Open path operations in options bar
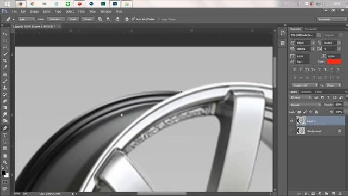This screenshot has height=196, width=348. (x=100, y=20)
